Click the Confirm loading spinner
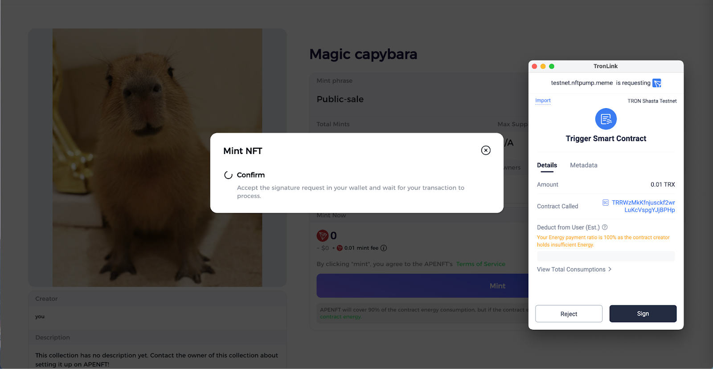The height and width of the screenshot is (369, 713). click(228, 175)
